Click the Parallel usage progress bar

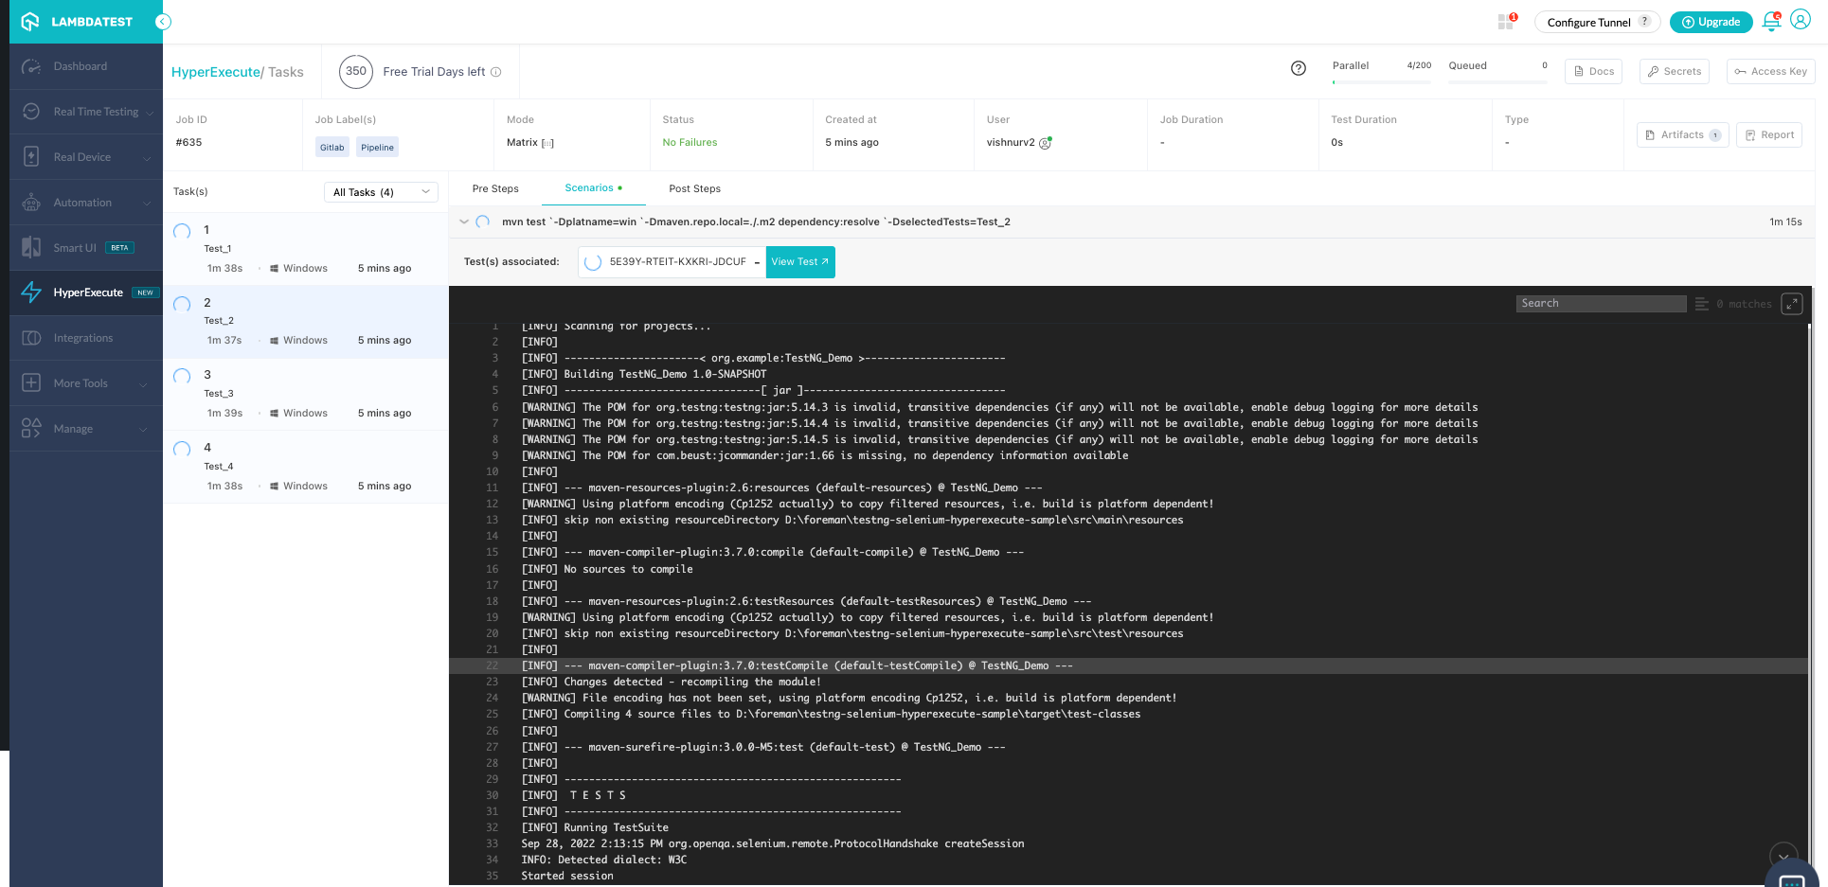pyautogui.click(x=1381, y=82)
